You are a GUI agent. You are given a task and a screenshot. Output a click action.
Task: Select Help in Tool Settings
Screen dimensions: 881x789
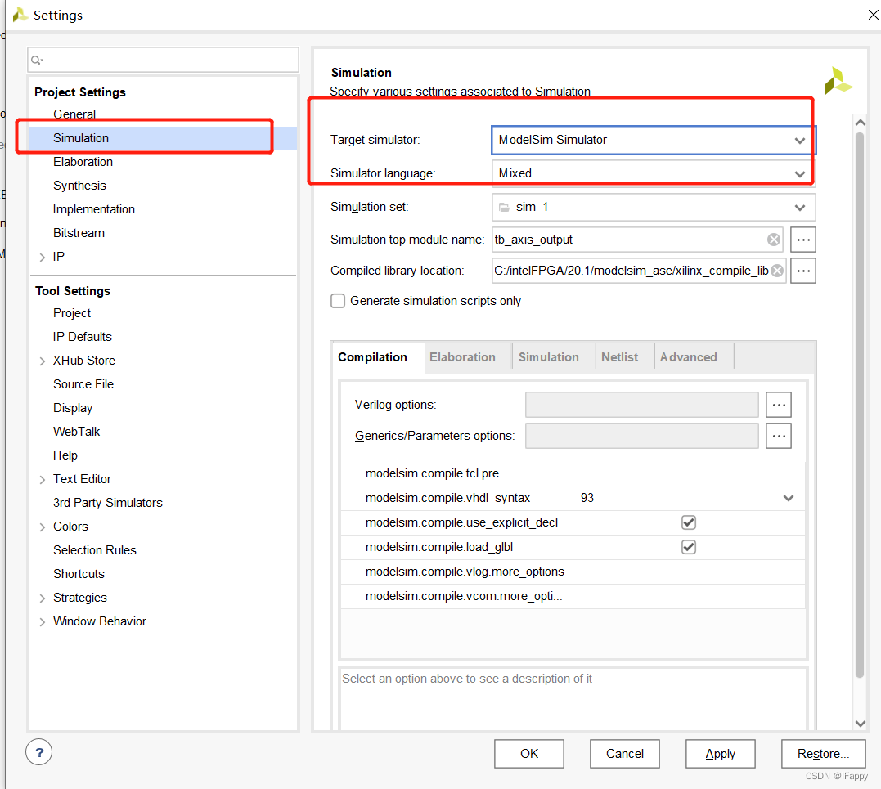point(65,455)
